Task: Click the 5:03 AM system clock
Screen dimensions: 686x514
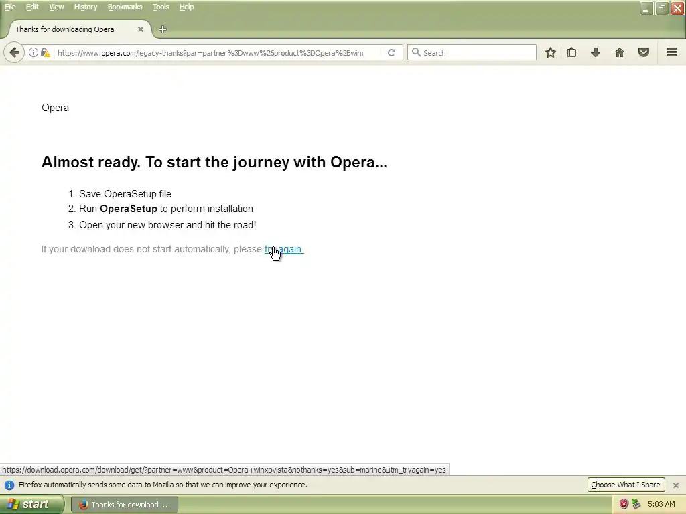Action: click(661, 505)
